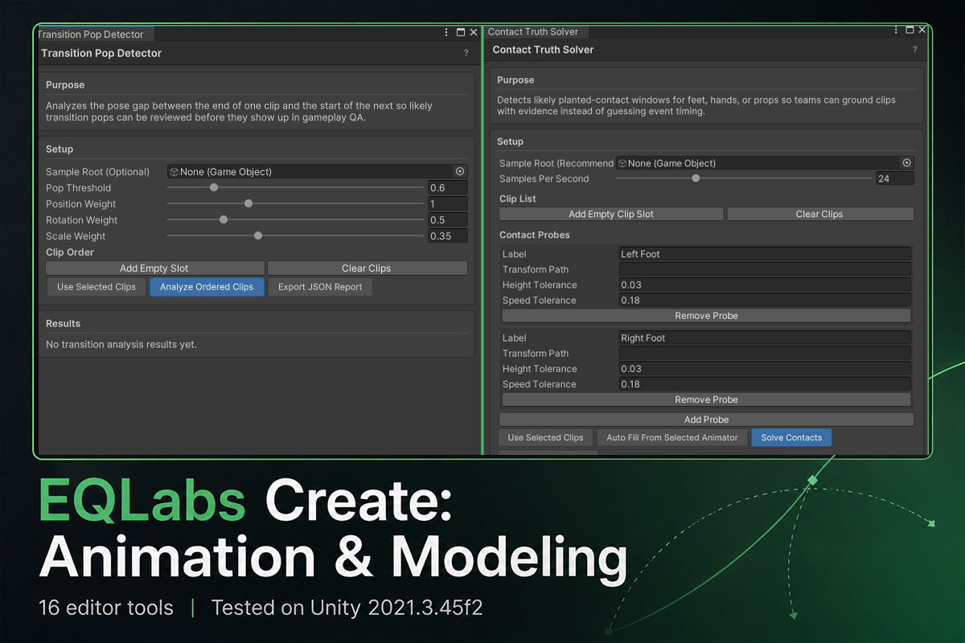The height and width of the screenshot is (643, 965).
Task: Adjust the Pop Threshold slider
Action: [295, 187]
